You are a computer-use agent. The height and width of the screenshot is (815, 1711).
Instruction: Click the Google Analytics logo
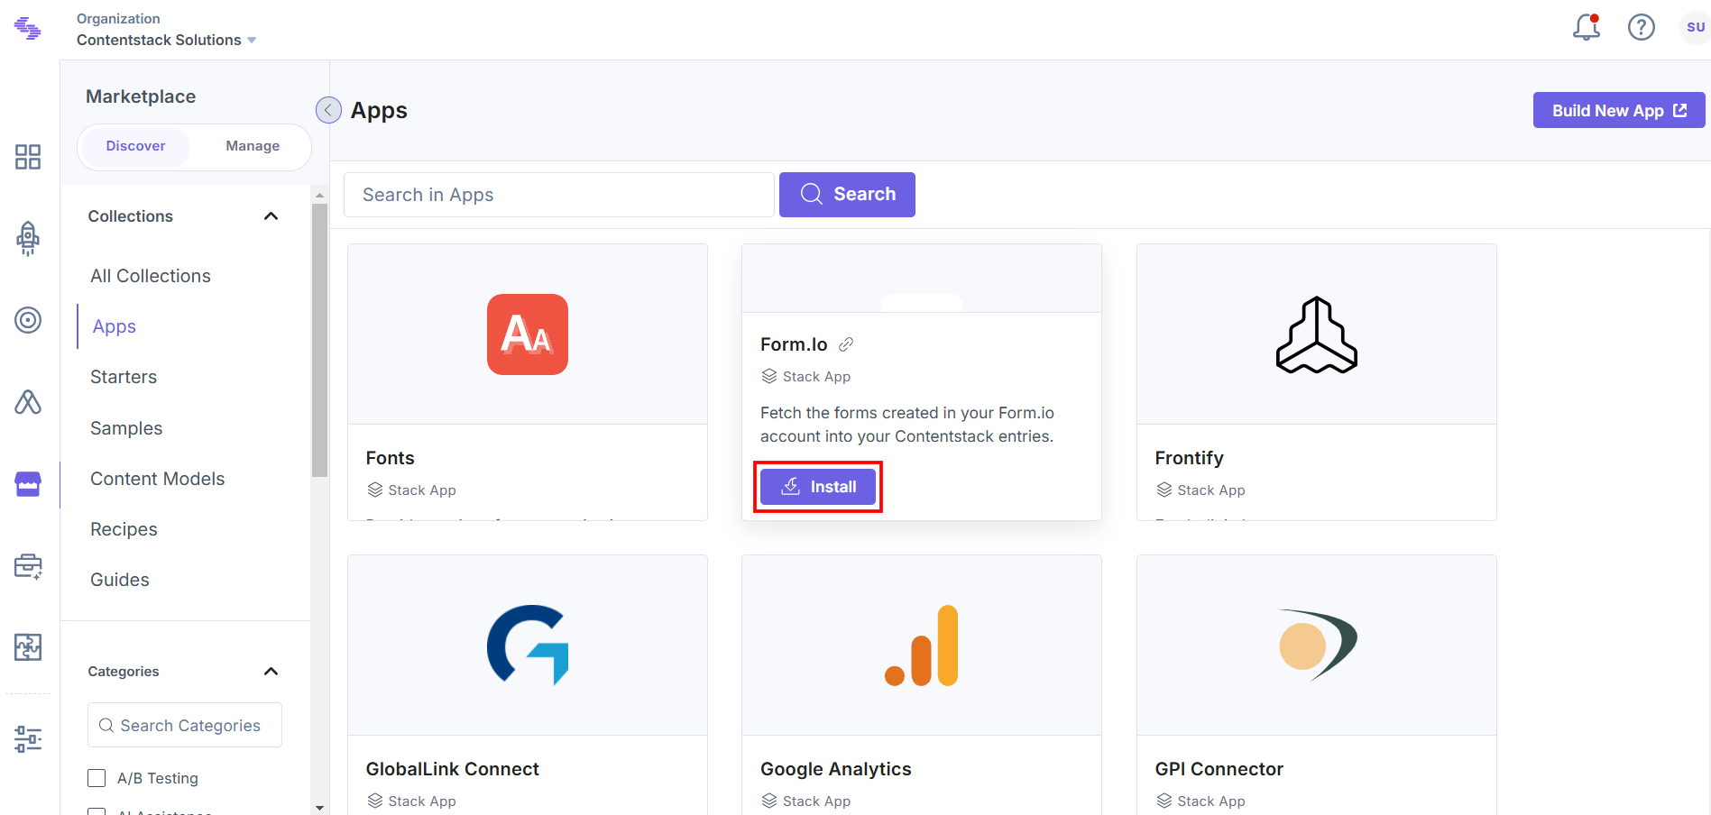click(x=922, y=646)
